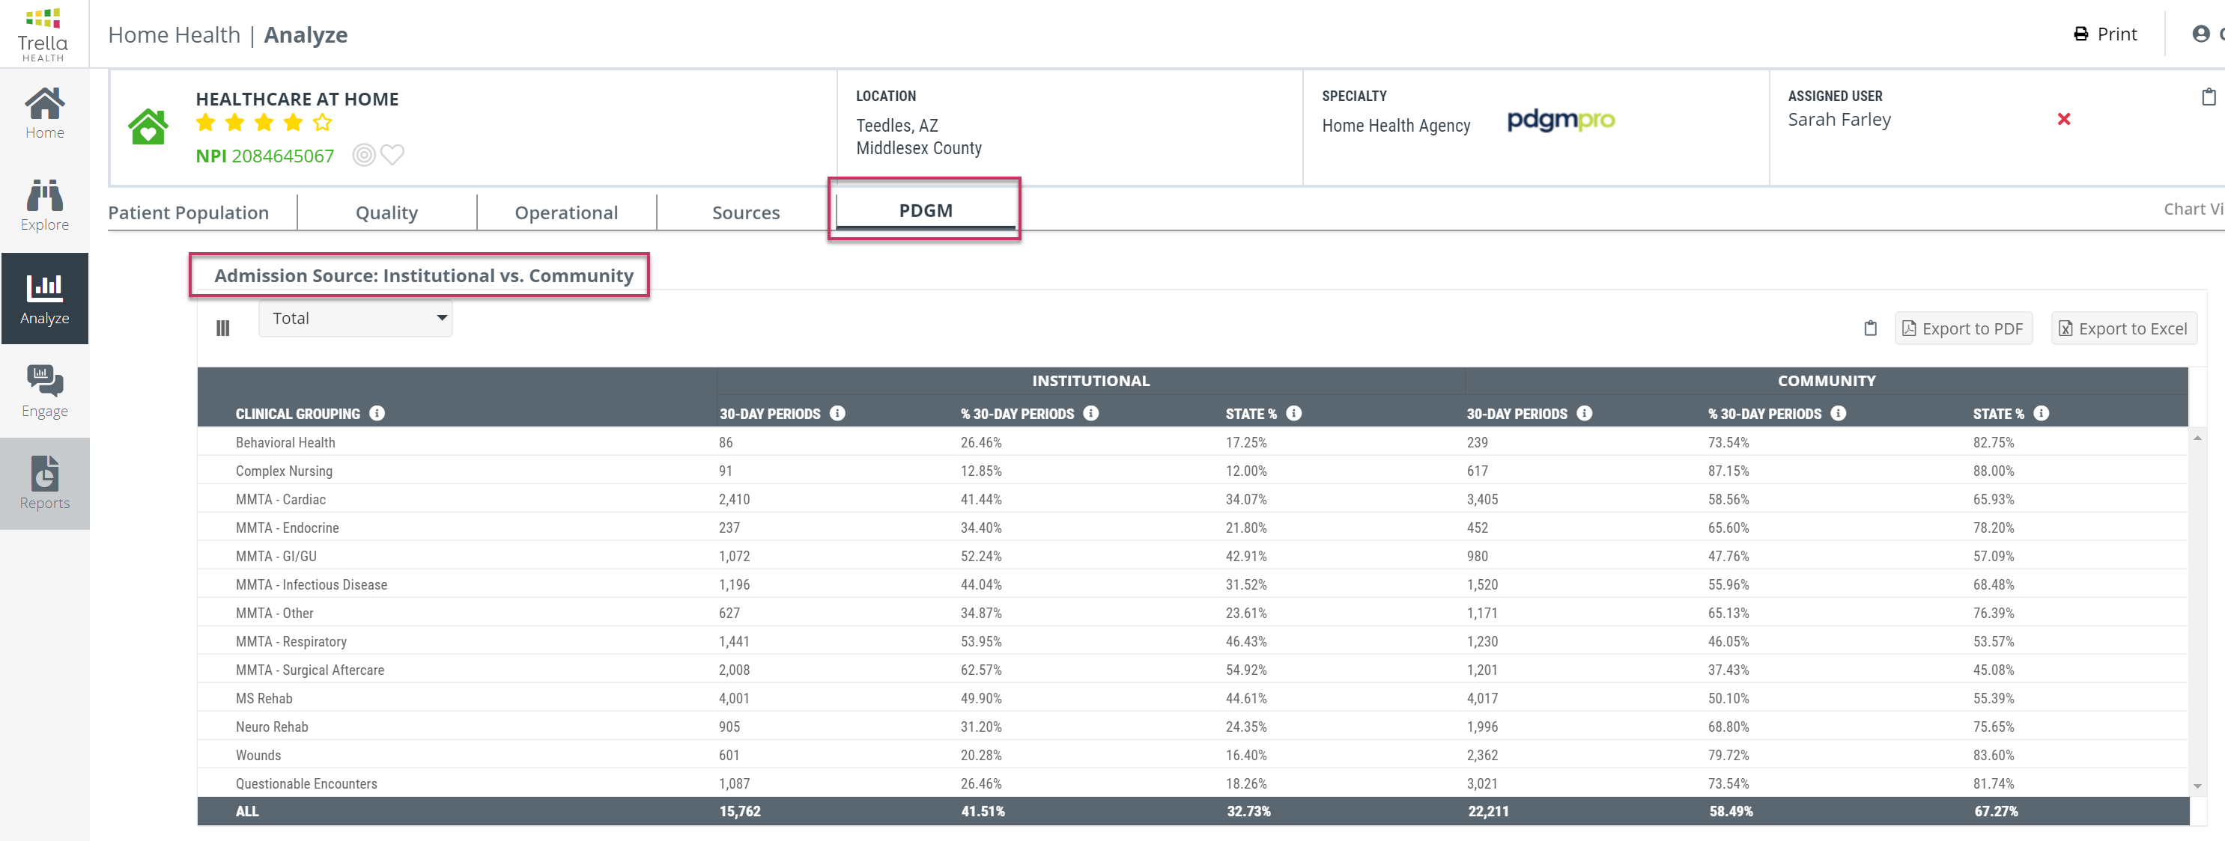Click the green home health agency icon
The width and height of the screenshot is (2225, 841).
148,126
